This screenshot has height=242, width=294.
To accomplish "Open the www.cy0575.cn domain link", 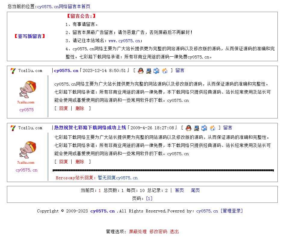I will click(x=124, y=41).
